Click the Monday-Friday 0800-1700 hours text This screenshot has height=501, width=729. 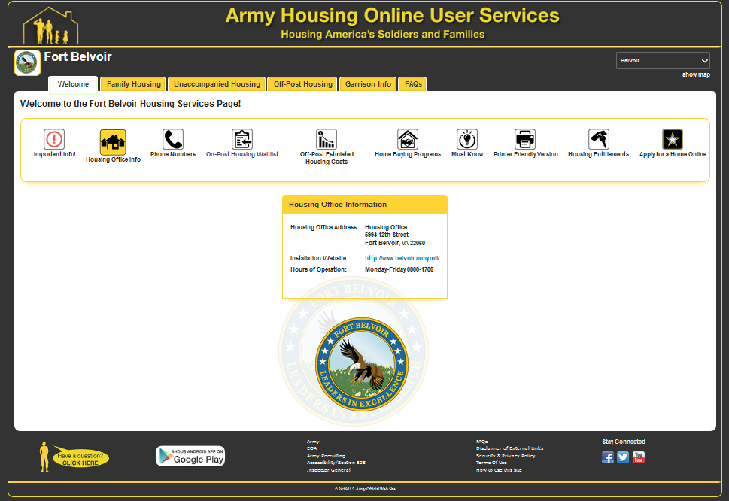tap(399, 269)
